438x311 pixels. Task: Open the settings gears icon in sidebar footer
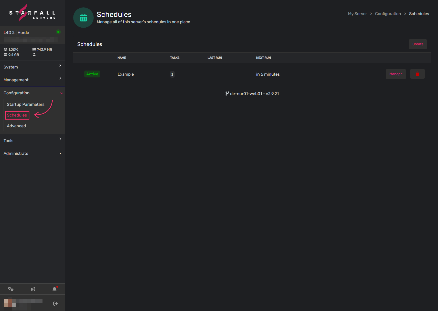click(11, 289)
